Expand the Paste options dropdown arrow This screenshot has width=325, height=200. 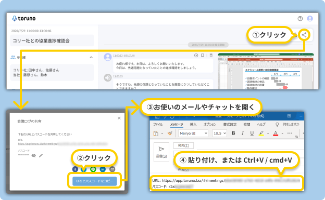162,134
